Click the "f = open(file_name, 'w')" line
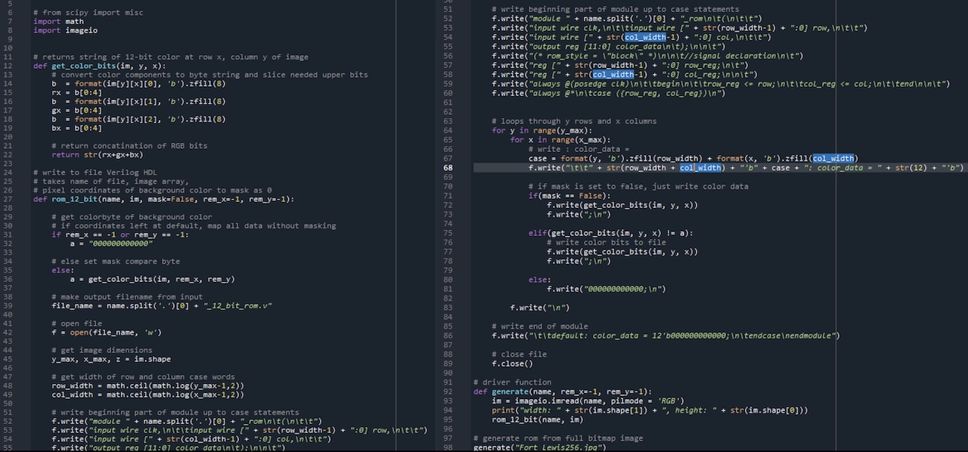 (x=107, y=332)
